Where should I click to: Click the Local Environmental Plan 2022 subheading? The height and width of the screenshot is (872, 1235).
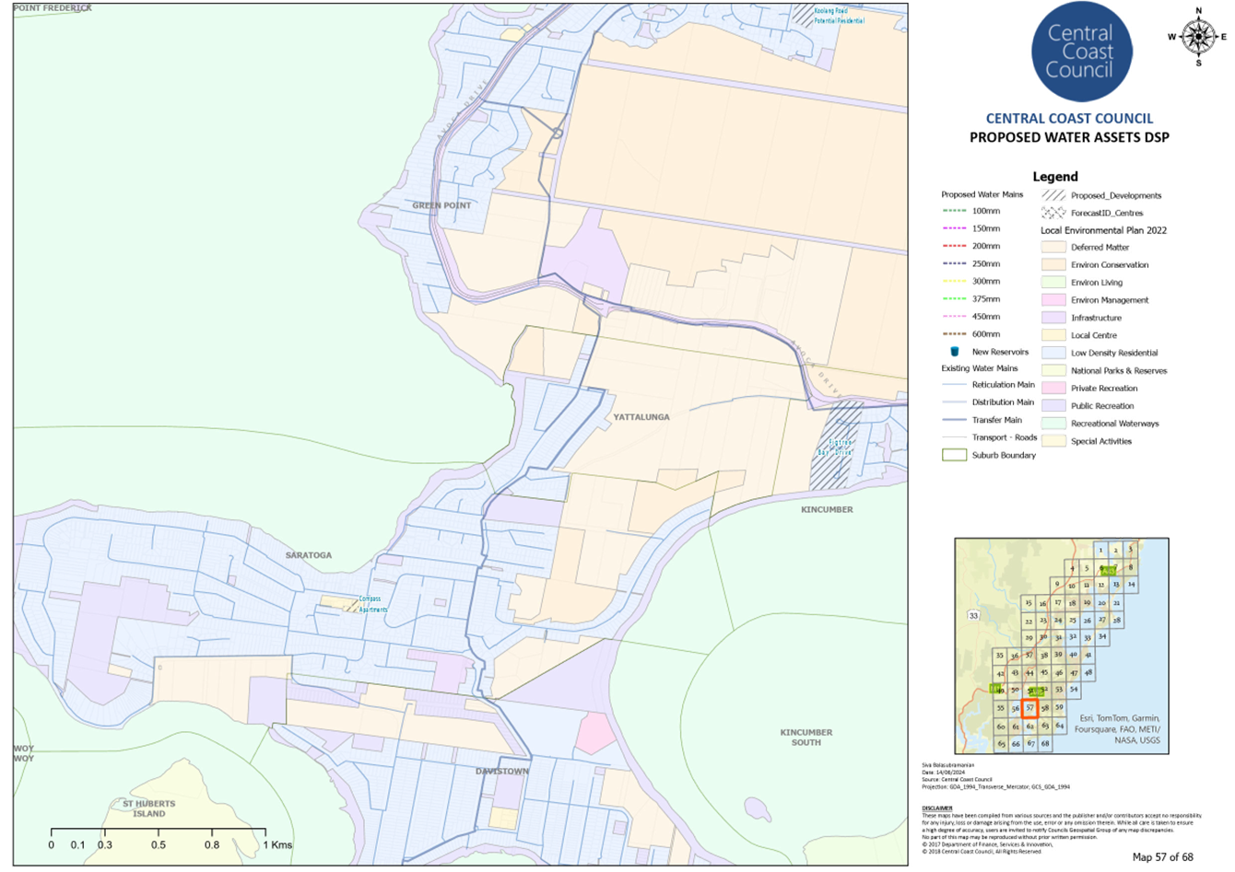point(1103,230)
